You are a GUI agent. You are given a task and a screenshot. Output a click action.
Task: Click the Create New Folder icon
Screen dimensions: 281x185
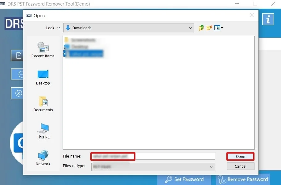209,27
